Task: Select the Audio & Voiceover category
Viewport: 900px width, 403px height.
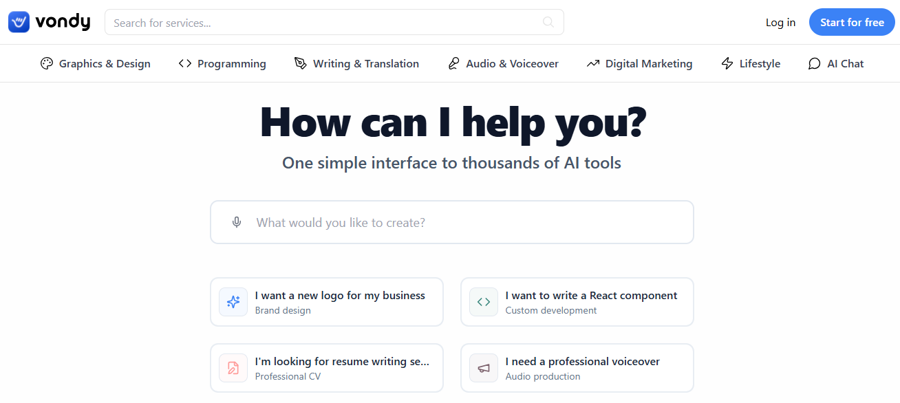Action: (503, 63)
